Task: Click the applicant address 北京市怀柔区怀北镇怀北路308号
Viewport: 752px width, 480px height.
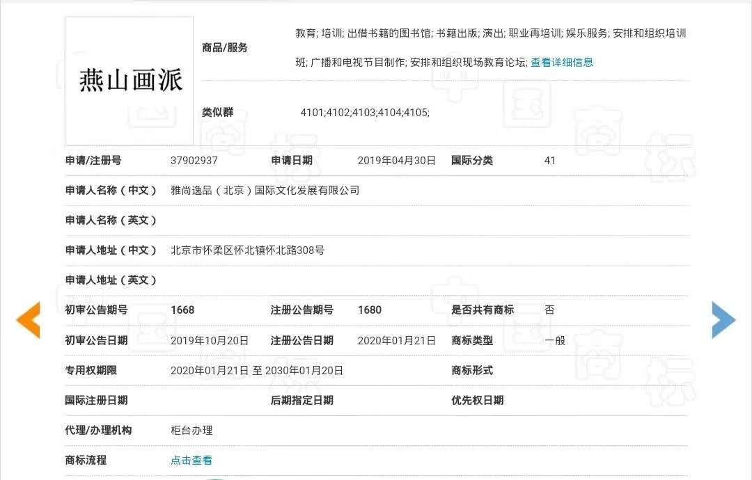Action: click(247, 250)
